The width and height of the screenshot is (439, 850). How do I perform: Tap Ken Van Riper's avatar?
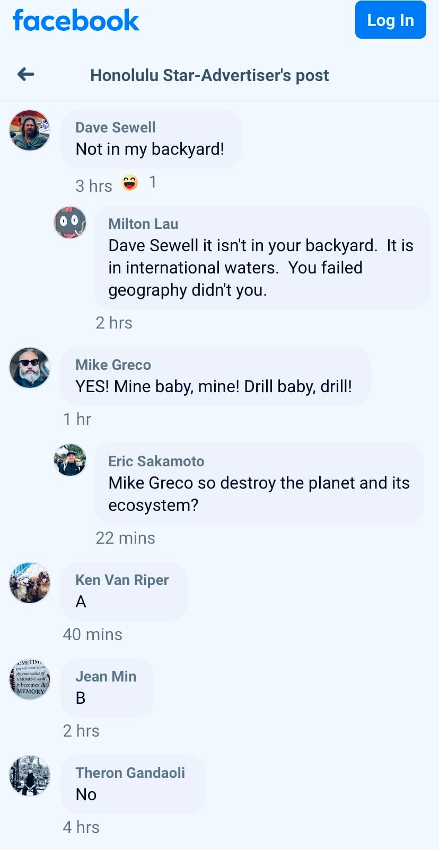click(x=30, y=583)
